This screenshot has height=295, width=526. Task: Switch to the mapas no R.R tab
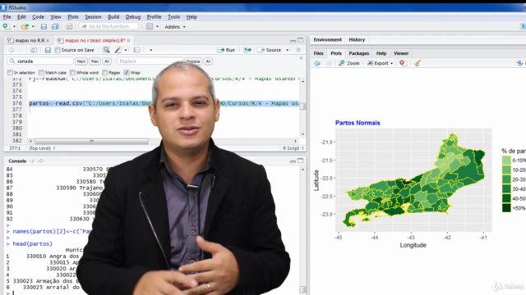[30, 40]
